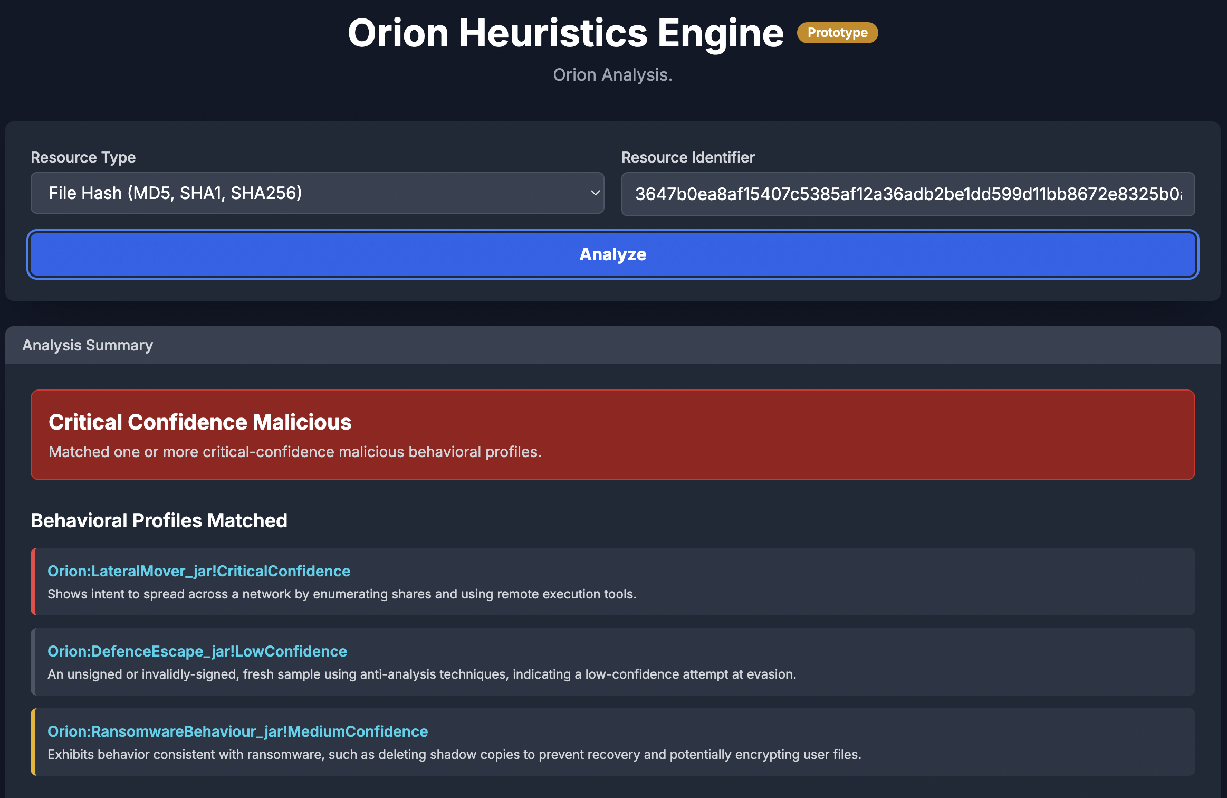Click the Orion Analysis subtitle

pos(612,75)
